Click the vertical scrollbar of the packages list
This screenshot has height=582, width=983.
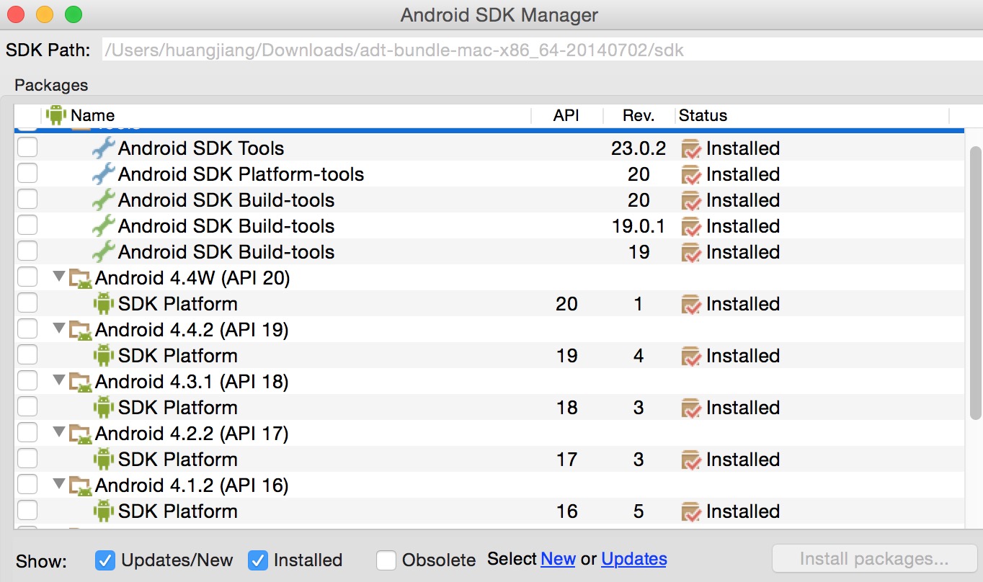pos(976,282)
